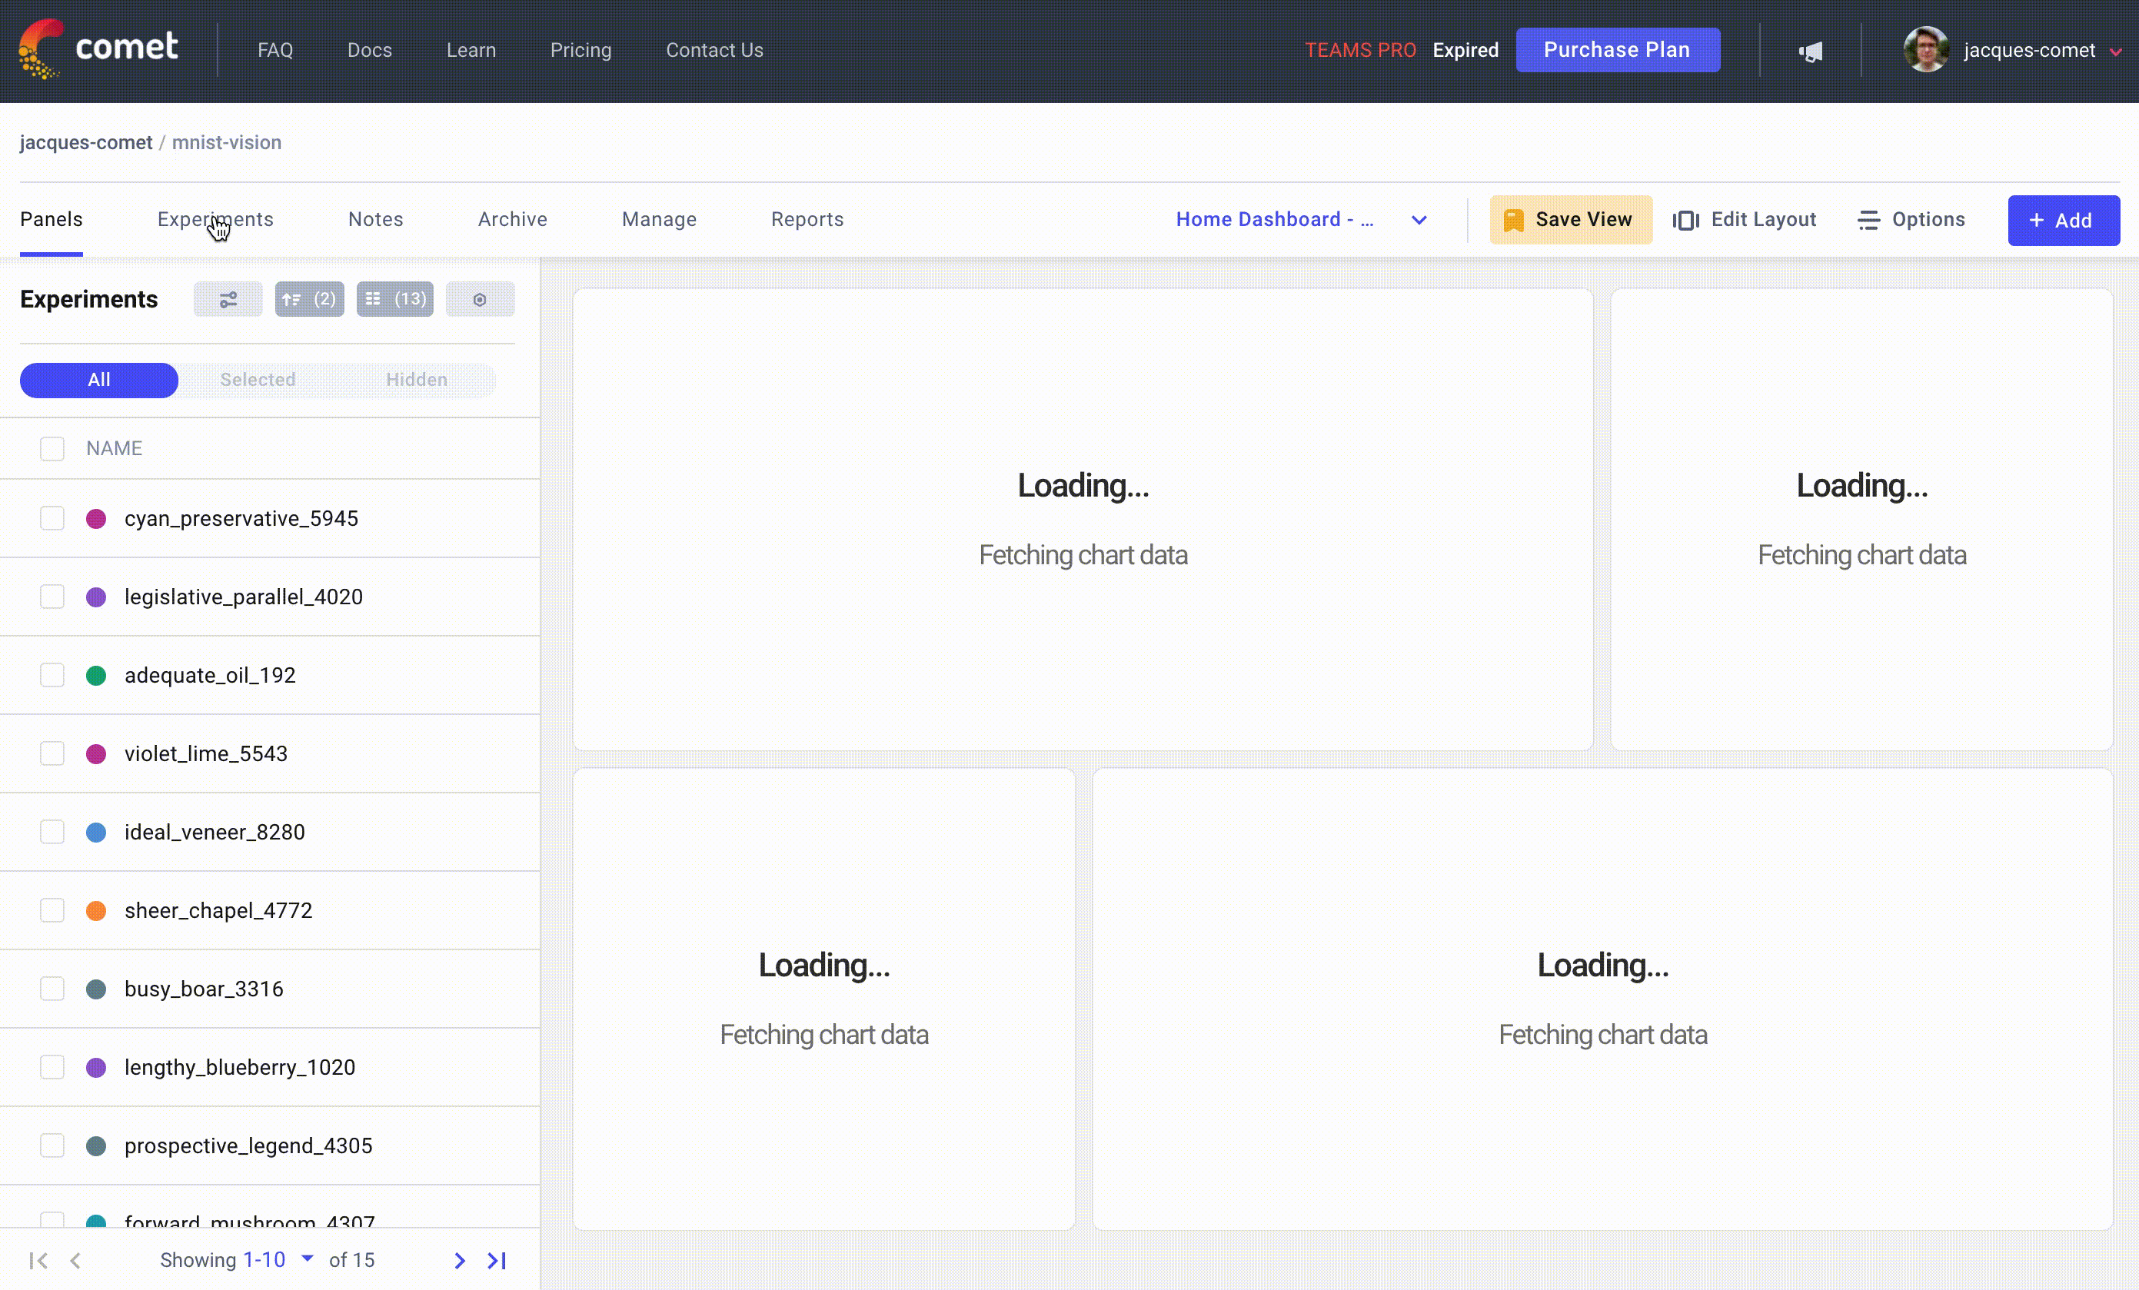The height and width of the screenshot is (1290, 2139).
Task: Click adequate_oil_192 green color dot
Action: pyautogui.click(x=96, y=676)
